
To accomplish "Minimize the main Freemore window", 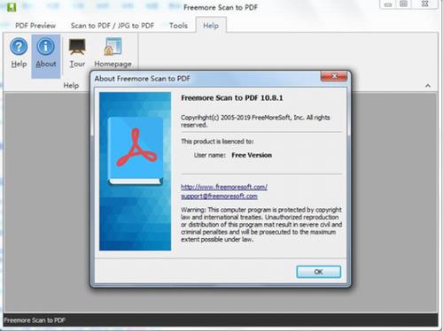I will 388,4.
